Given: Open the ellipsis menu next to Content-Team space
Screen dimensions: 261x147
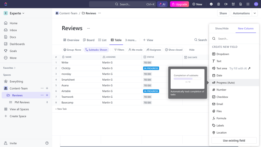Looking at the screenshot, I should 42,88.
